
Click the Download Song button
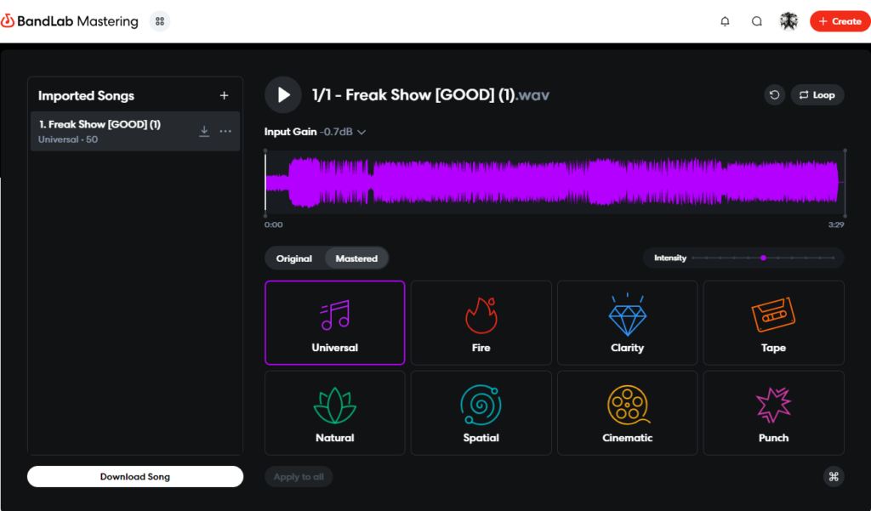click(135, 476)
